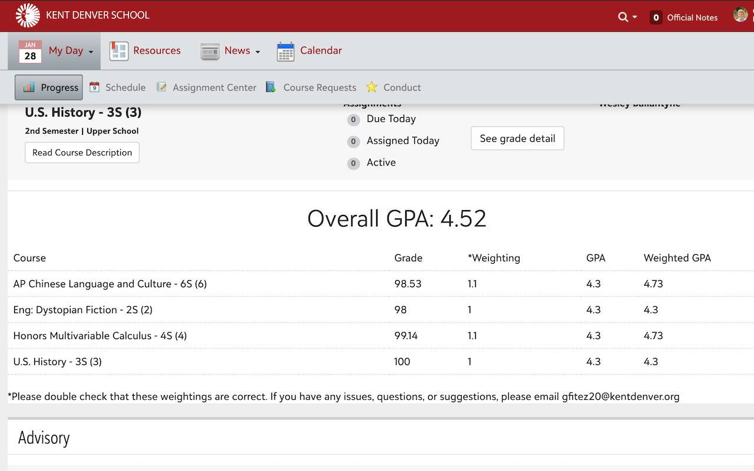Select AP Chinese Language and Culture row

click(381, 284)
